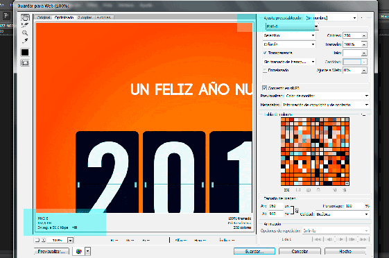Click the Porcentaje field
Viewport: 389px width, 258px height.
click(354, 206)
